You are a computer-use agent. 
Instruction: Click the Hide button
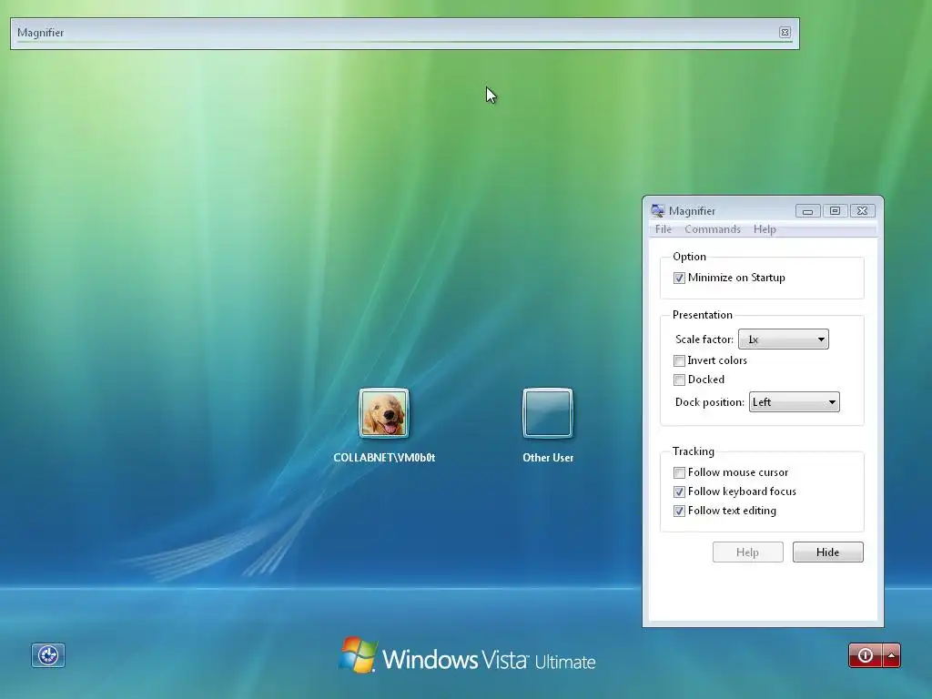827,552
